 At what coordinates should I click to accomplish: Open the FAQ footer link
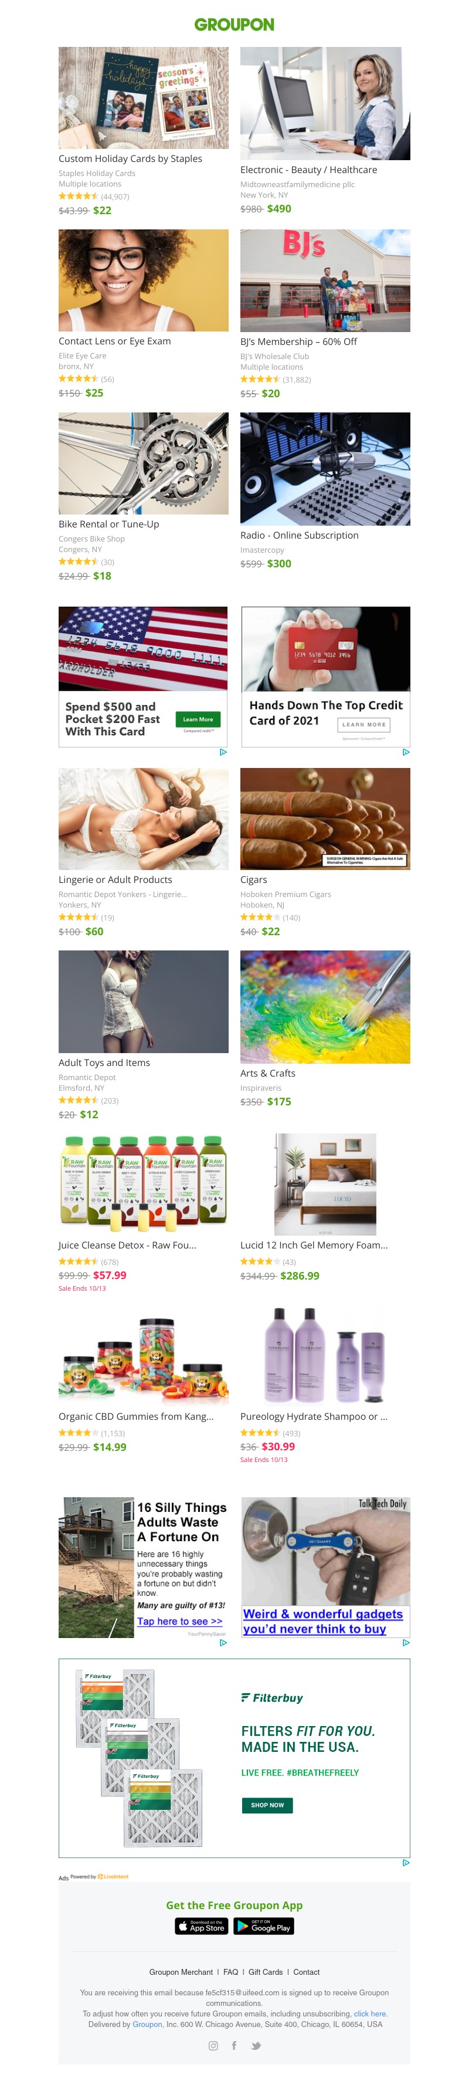(231, 1972)
